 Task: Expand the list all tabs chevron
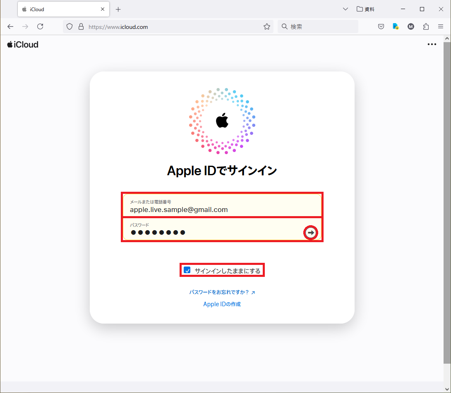tap(345, 9)
